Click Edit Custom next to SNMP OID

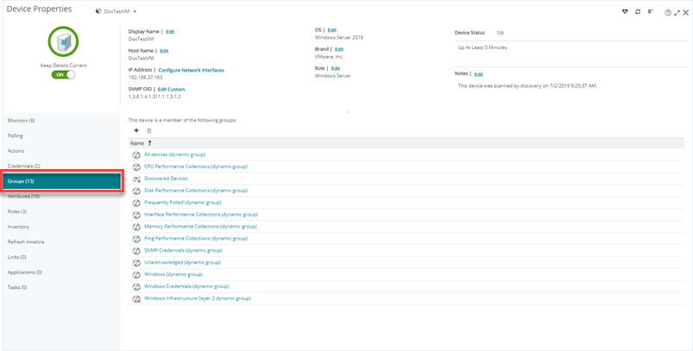[171, 89]
